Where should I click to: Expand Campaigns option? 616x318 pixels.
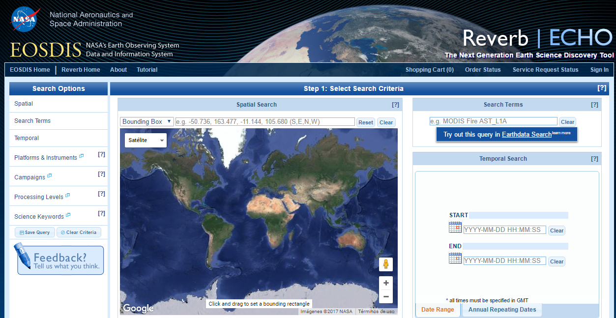click(x=33, y=177)
